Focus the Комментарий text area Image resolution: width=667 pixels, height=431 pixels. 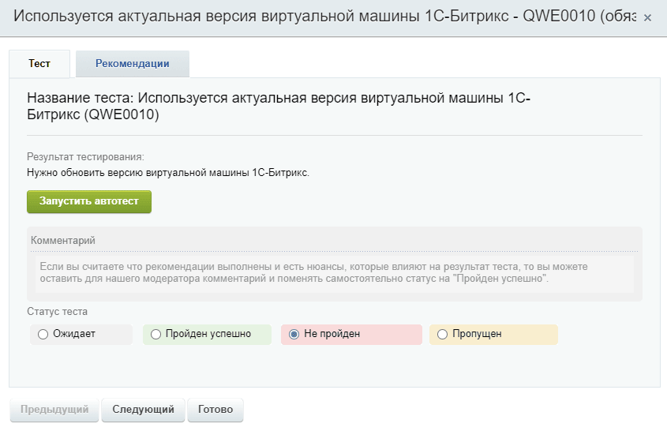(x=335, y=272)
